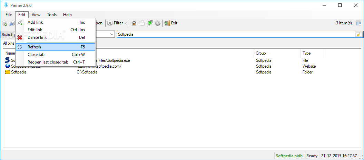Viewport: 364px width, 160px height.
Task: Click the green overlapping windows icon
Action: pyautogui.click(x=150, y=23)
